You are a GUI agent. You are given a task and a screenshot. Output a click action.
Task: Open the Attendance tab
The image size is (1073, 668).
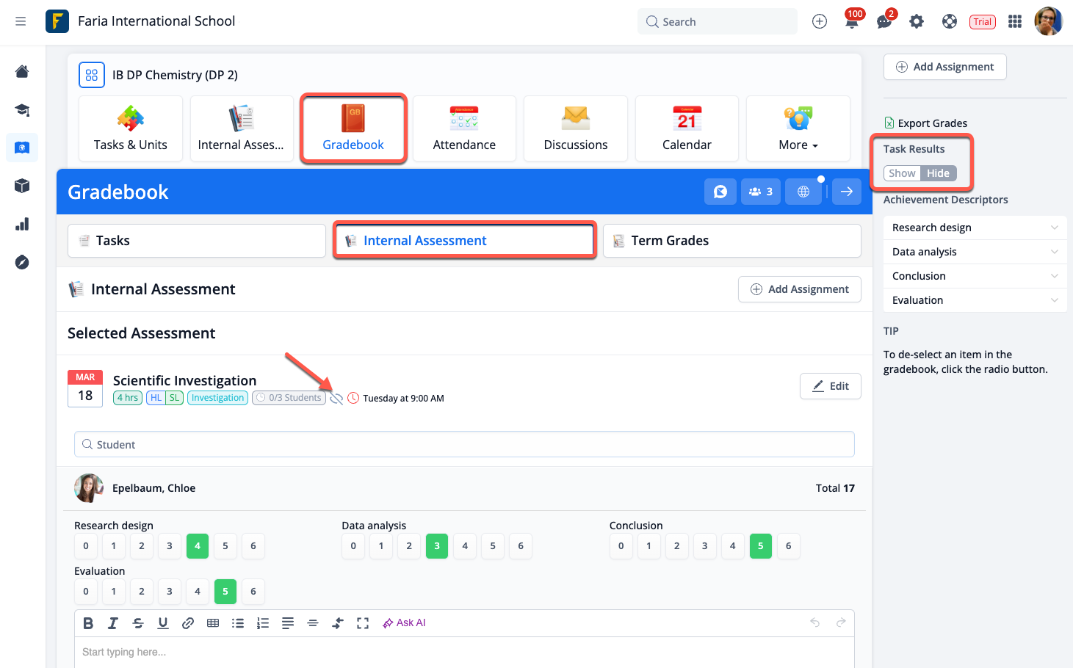click(464, 128)
